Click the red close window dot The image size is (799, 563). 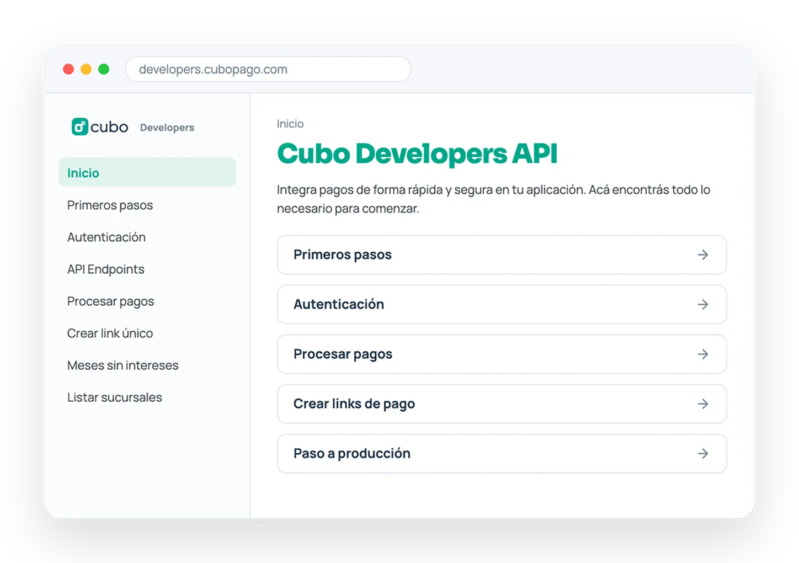(x=68, y=69)
